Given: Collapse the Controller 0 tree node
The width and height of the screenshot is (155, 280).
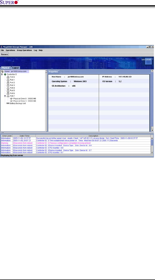Looking at the screenshot, I should 2,74.
